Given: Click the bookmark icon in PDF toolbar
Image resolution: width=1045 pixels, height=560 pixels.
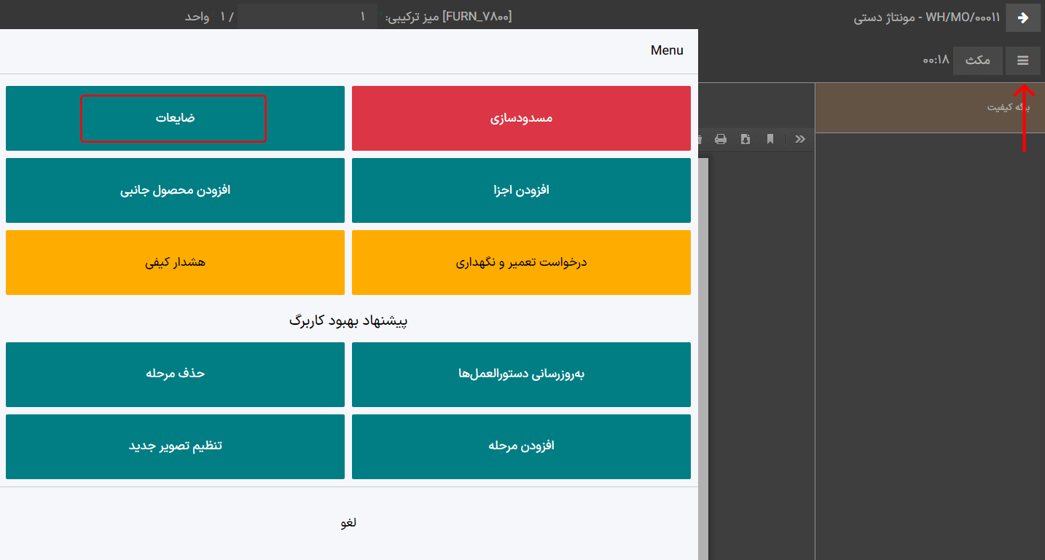Looking at the screenshot, I should [x=770, y=139].
